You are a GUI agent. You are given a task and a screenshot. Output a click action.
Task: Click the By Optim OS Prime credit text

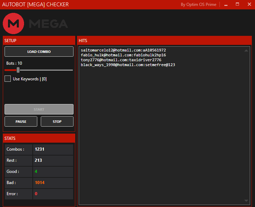pyautogui.click(x=198, y=5)
